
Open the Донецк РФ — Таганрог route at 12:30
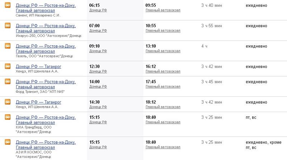click(x=38, y=66)
